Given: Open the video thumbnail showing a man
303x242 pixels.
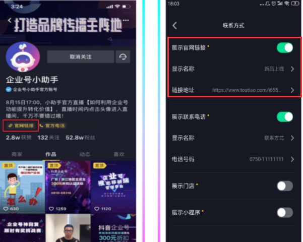Looking at the screenshot, I should pos(68,228).
